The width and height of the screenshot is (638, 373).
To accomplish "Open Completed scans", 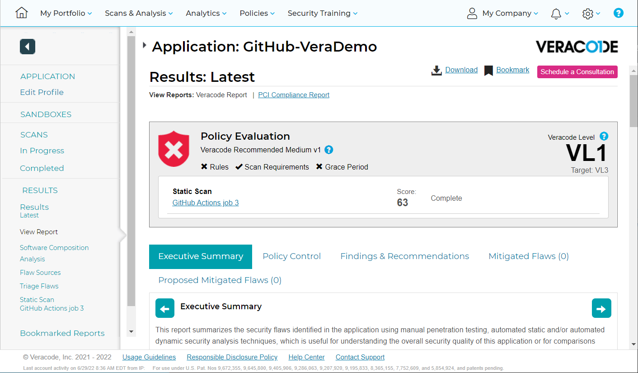I will [x=42, y=168].
